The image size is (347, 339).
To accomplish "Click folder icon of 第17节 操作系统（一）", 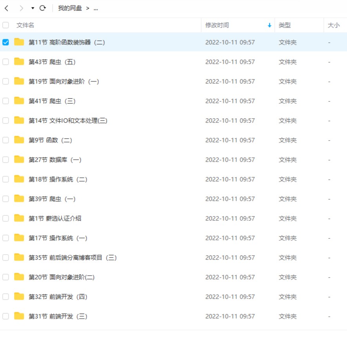I will point(19,237).
